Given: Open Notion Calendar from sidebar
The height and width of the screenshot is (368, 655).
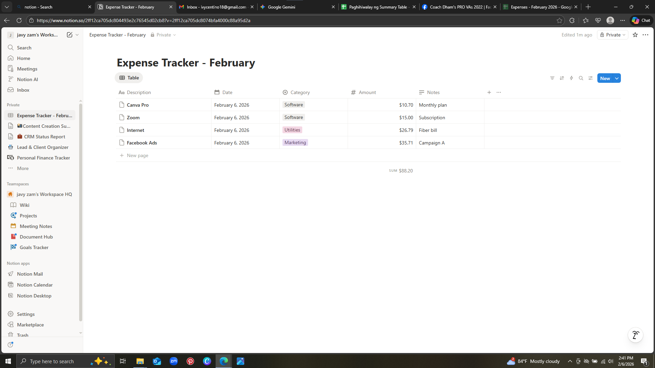Looking at the screenshot, I should click(35, 285).
